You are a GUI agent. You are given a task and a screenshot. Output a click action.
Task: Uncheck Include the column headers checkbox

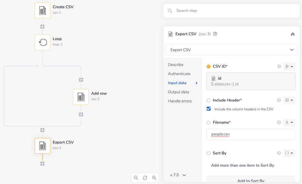[x=209, y=109]
